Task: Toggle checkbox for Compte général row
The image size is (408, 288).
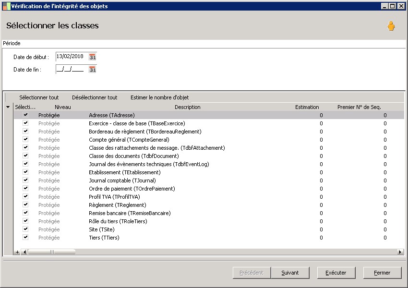Action: [x=25, y=140]
